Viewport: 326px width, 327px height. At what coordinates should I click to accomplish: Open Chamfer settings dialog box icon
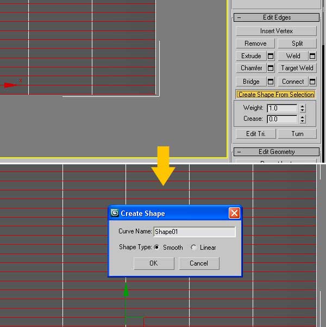point(271,68)
